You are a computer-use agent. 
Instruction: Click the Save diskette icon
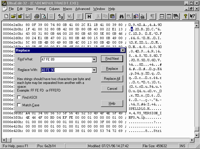28,16
